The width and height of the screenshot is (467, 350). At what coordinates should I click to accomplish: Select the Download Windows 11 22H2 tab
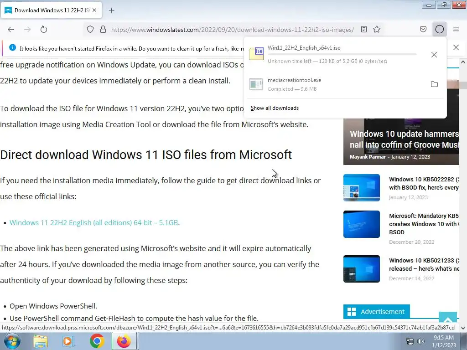52,10
